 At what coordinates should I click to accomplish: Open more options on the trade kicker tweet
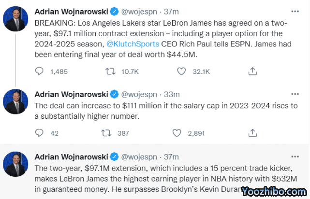click(295, 156)
